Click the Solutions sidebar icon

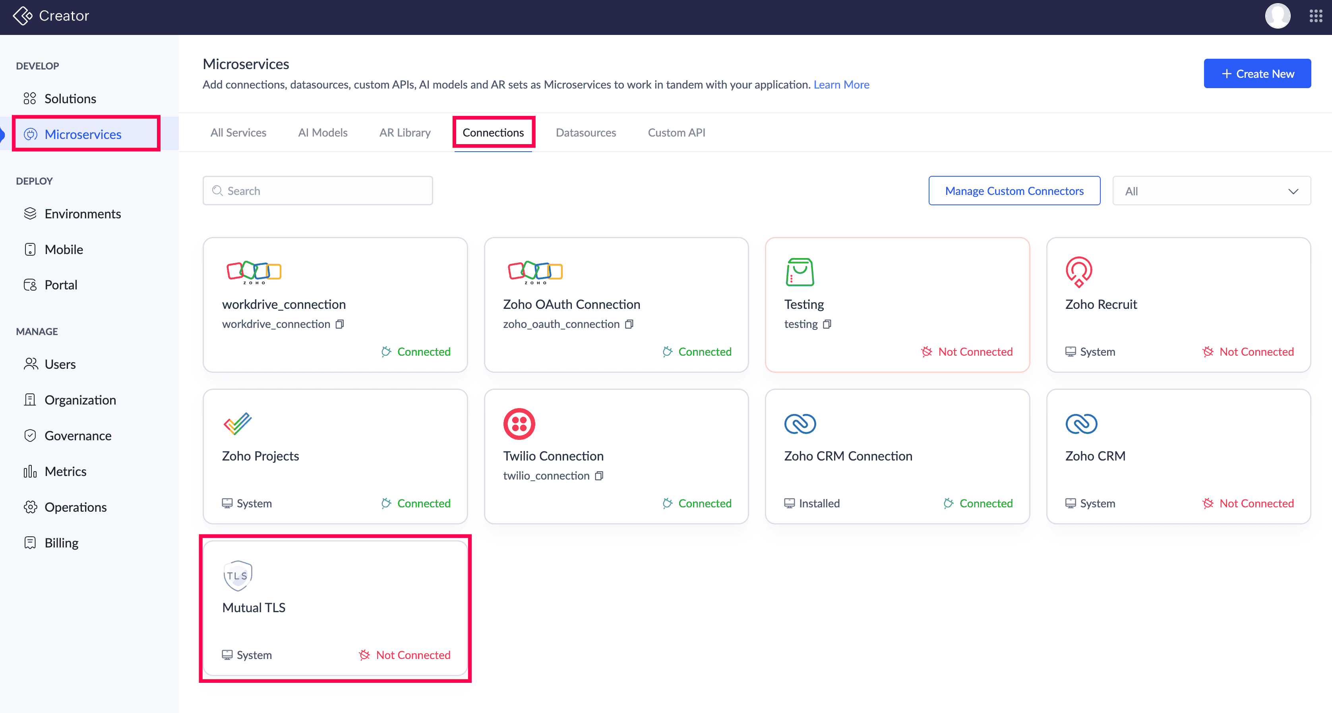pyautogui.click(x=30, y=98)
